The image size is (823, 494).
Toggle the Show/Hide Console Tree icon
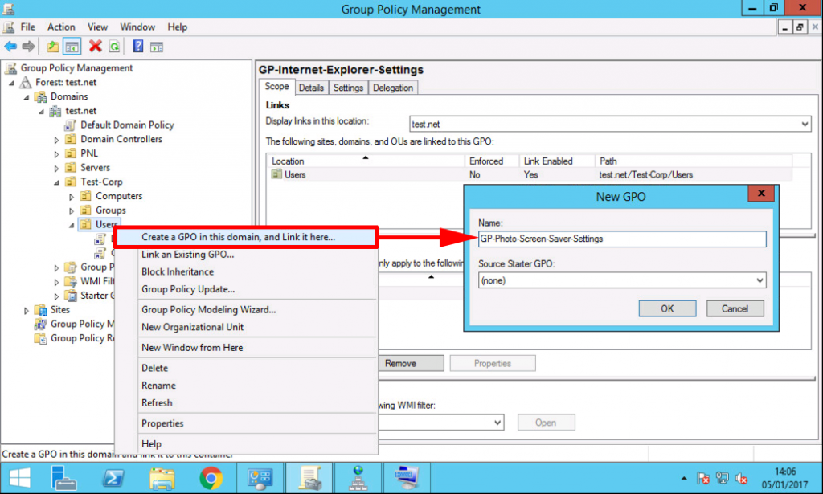72,46
